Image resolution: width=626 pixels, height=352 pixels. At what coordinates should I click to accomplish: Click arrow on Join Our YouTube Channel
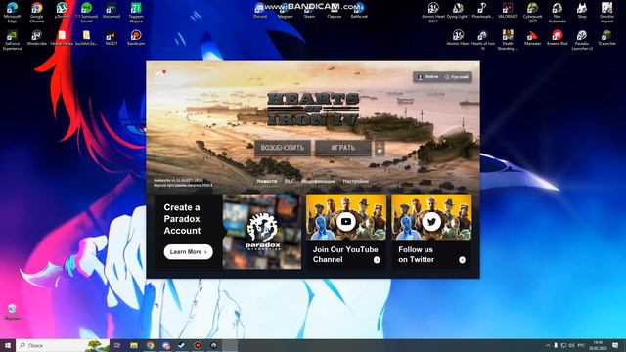click(x=377, y=260)
